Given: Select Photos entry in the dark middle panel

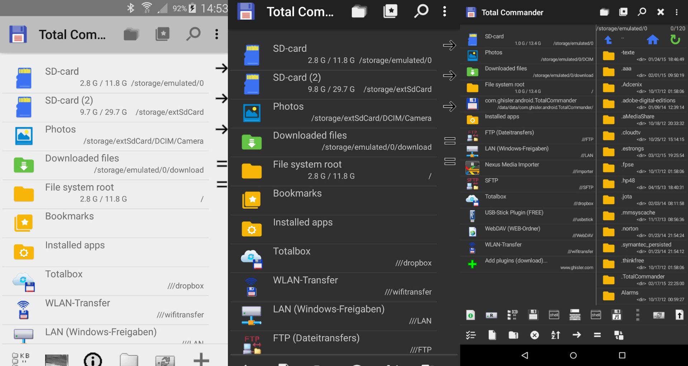Looking at the screenshot, I should click(333, 113).
